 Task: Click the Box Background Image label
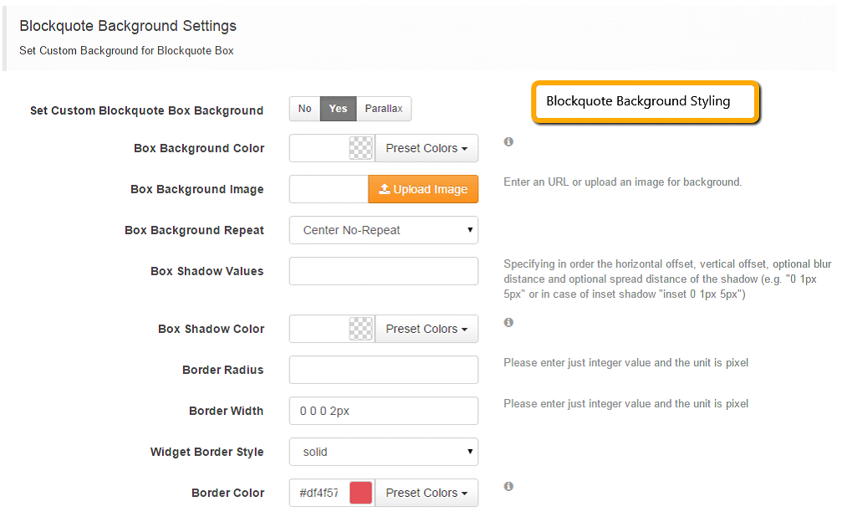coord(197,190)
